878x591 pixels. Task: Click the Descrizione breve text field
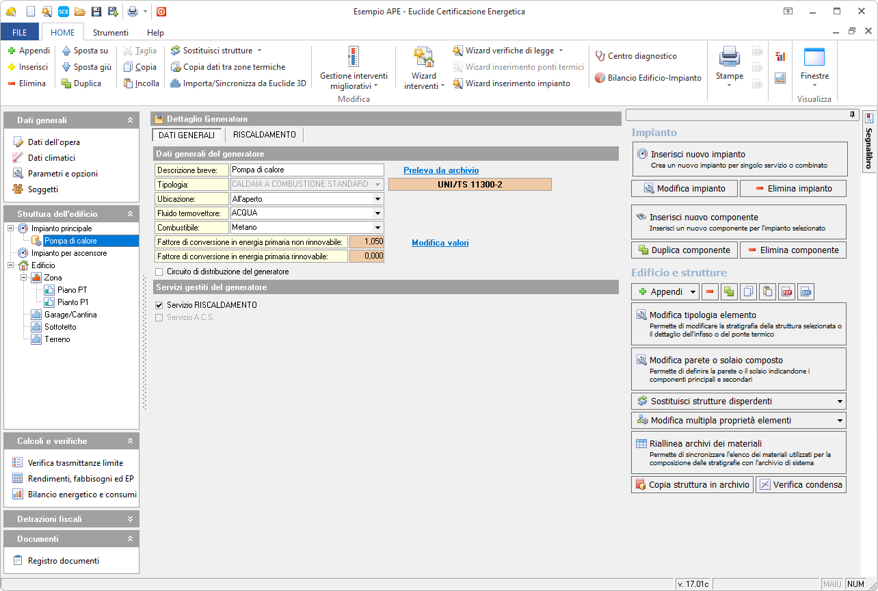click(306, 170)
